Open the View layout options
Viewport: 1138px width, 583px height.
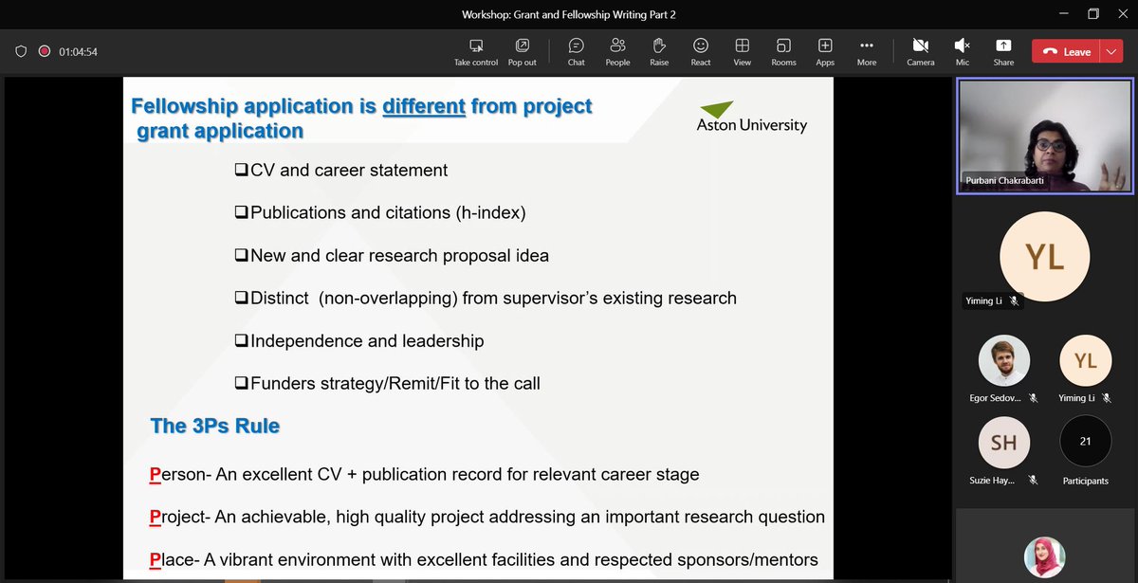point(743,52)
